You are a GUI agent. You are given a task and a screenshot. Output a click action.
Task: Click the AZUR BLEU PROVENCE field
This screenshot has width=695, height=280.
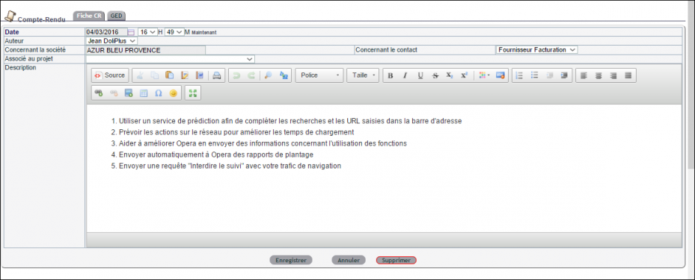(145, 50)
